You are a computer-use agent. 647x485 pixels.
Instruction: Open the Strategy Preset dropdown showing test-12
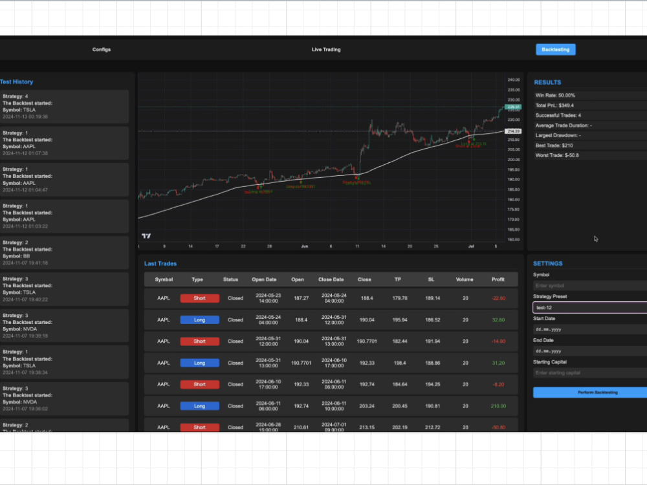point(589,308)
